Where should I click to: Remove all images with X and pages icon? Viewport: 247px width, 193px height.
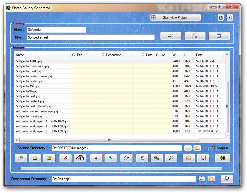79,158
